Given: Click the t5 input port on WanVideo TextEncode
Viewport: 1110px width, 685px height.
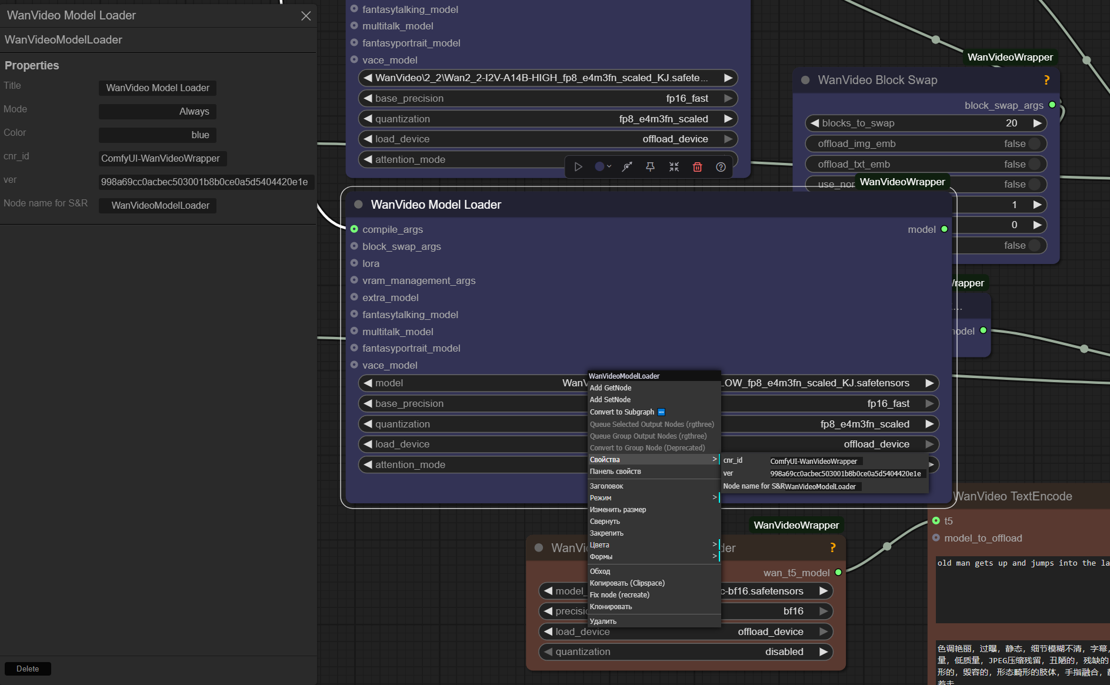Looking at the screenshot, I should [x=936, y=521].
